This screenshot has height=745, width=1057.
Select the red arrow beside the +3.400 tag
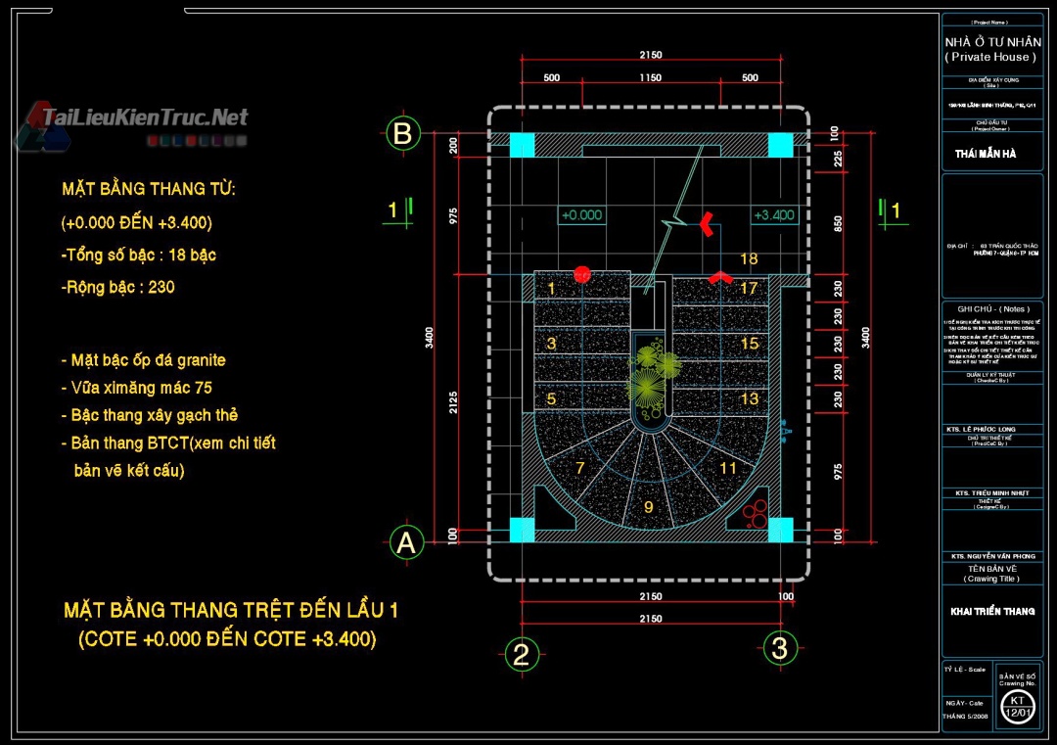coord(705,224)
